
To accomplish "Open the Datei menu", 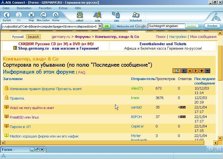I will coord(6,8).
